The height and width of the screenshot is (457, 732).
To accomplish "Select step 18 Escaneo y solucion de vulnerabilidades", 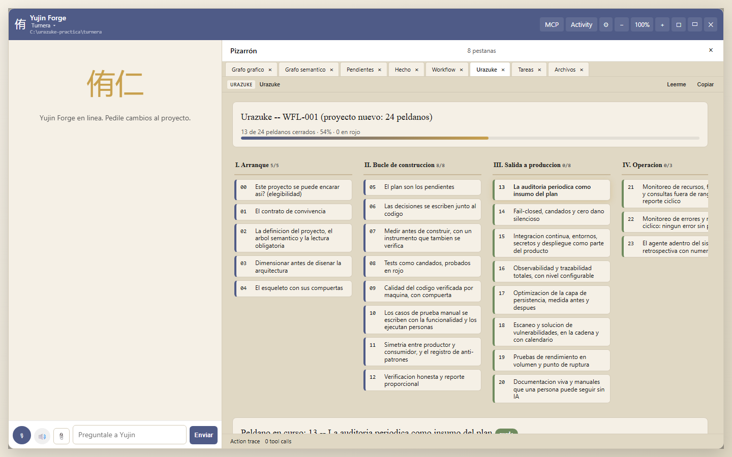I will pos(552,332).
